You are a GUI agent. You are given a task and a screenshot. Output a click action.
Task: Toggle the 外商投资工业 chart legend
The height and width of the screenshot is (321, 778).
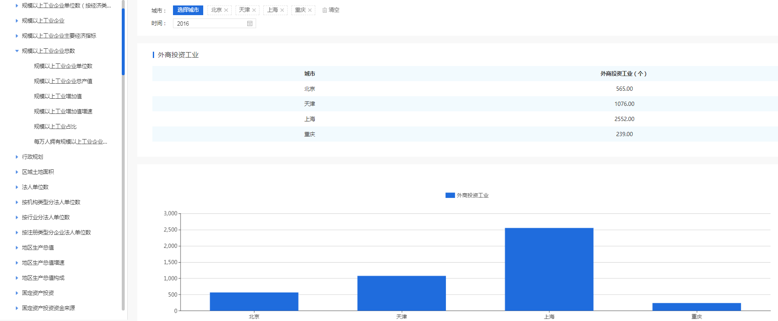467,195
